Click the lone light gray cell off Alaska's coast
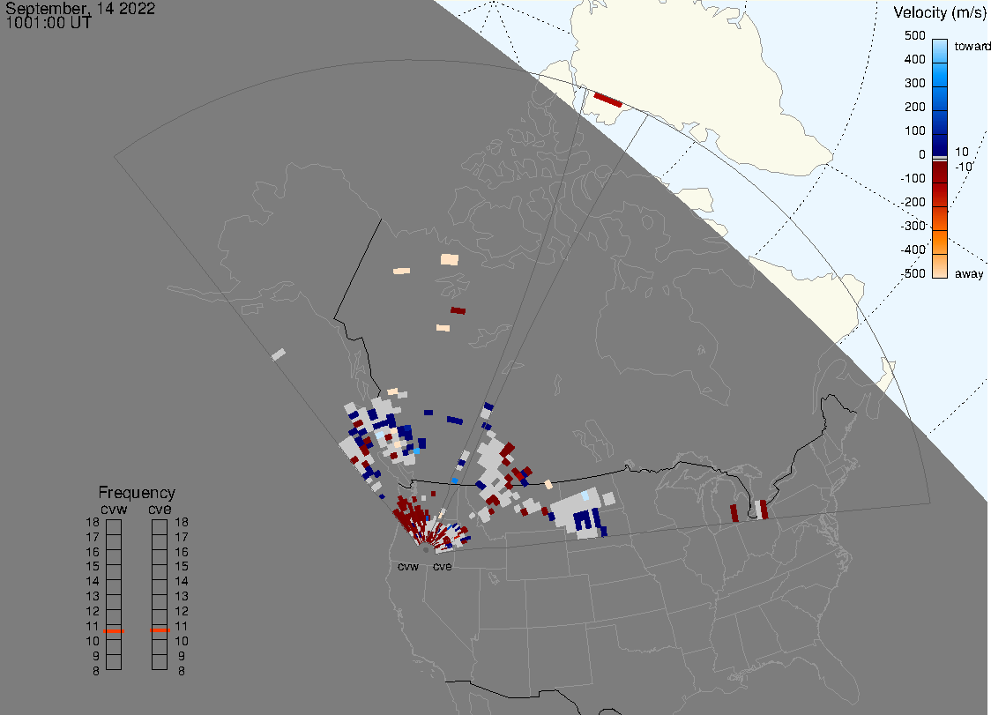Viewport: 991px width, 715px height. 279,354
